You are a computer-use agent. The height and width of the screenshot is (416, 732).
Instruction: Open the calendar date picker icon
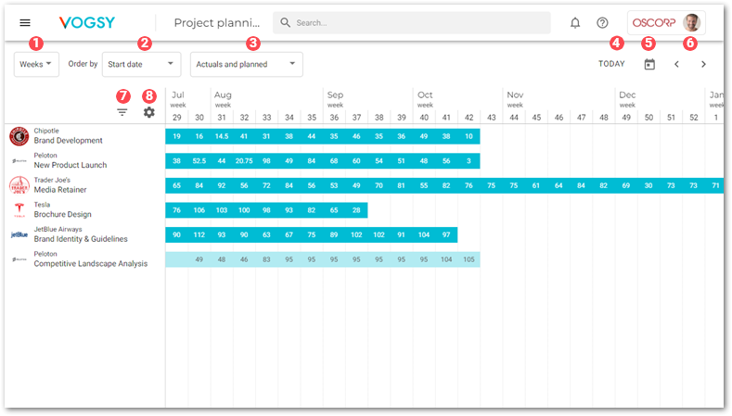pos(649,64)
